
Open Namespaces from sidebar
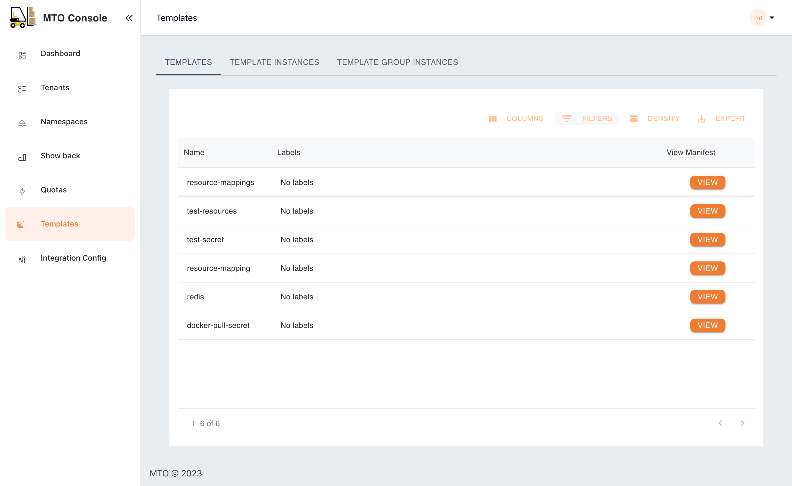pos(70,122)
